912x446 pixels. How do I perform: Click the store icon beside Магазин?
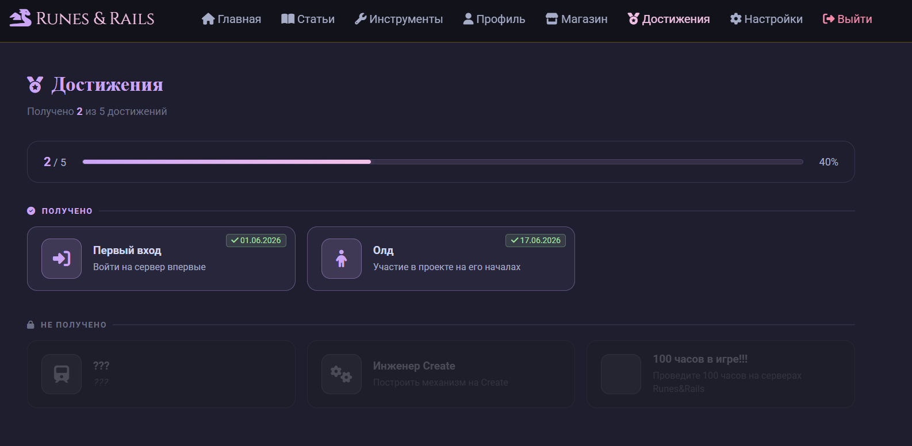[552, 19]
